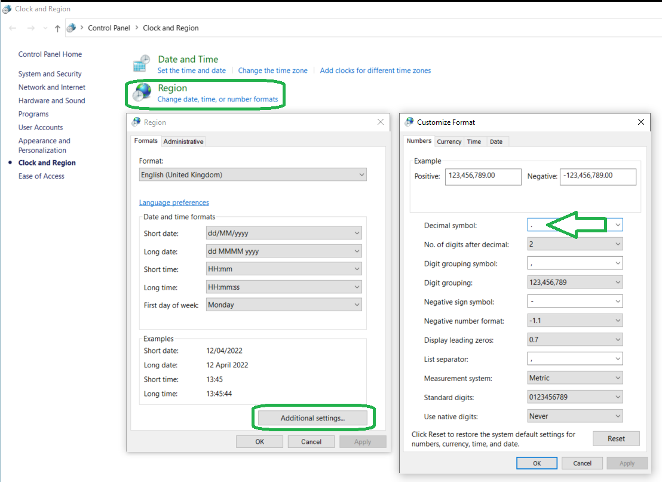662x482 pixels.
Task: Click Cancel in Customize Format dialog
Action: click(582, 463)
